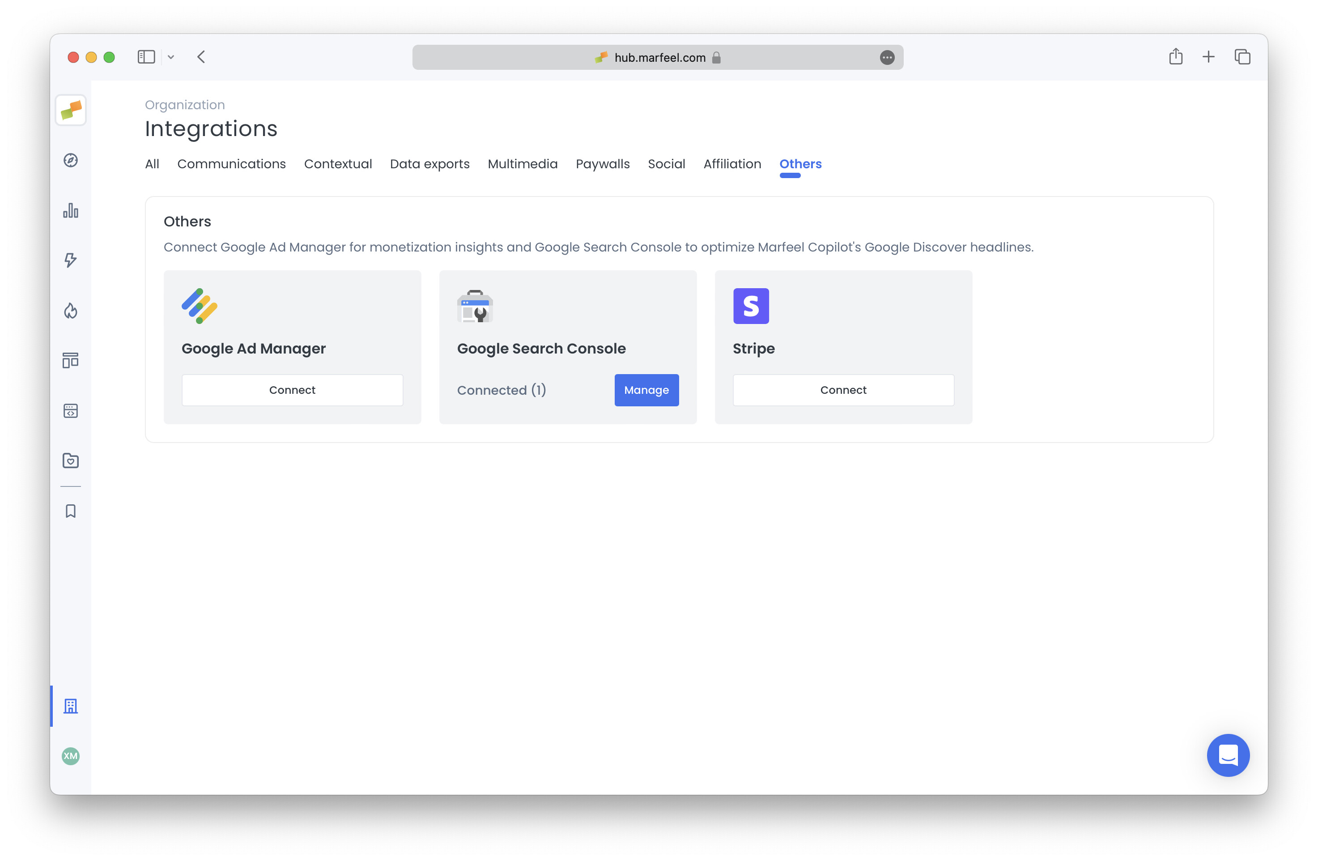Connect the Stripe integration
The height and width of the screenshot is (861, 1318).
(x=843, y=389)
